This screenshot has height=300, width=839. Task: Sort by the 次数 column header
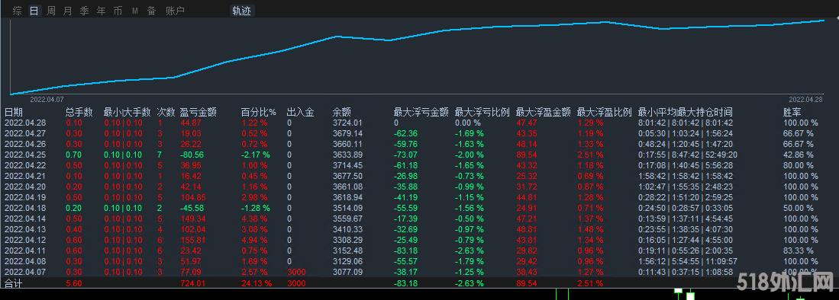coord(166,112)
